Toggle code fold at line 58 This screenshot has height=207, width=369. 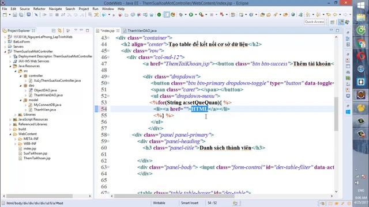click(108, 135)
